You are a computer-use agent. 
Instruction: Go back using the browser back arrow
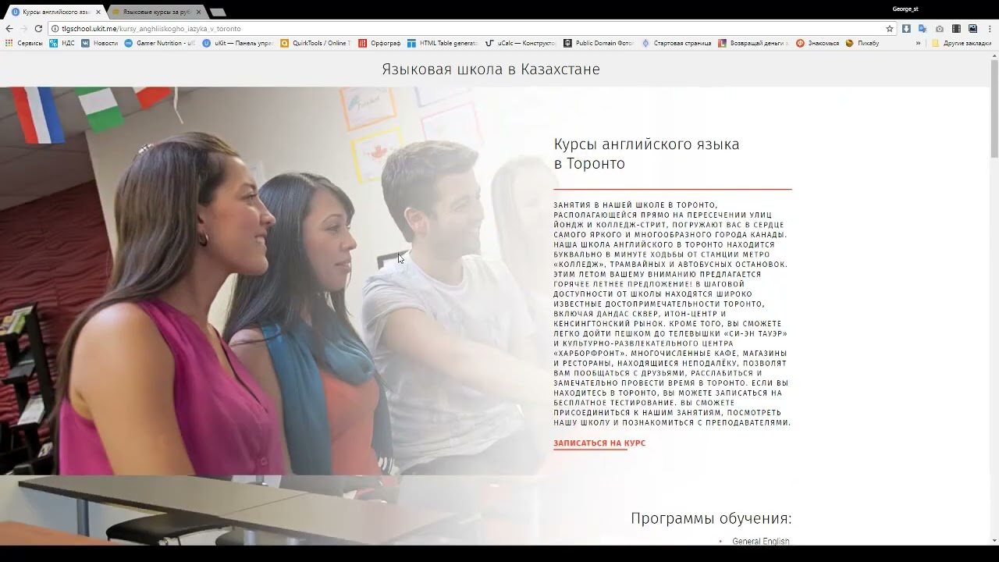pos(9,28)
